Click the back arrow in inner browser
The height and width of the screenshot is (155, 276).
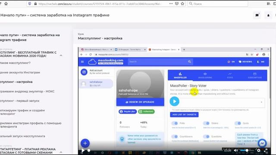[x=82, y=55]
